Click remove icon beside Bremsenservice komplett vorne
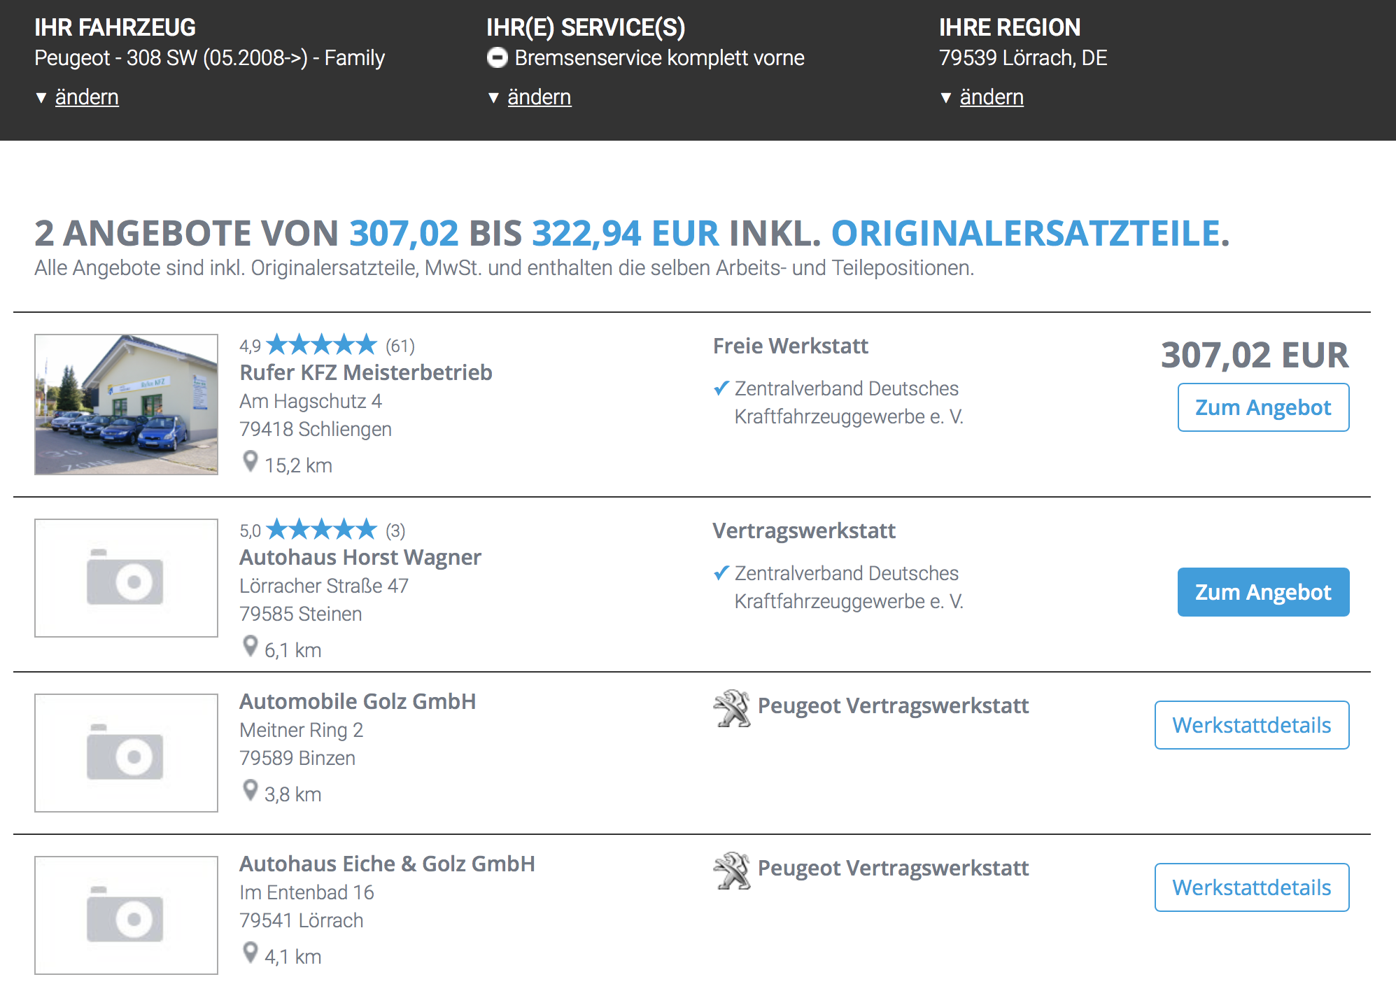The height and width of the screenshot is (984, 1396). (x=497, y=57)
